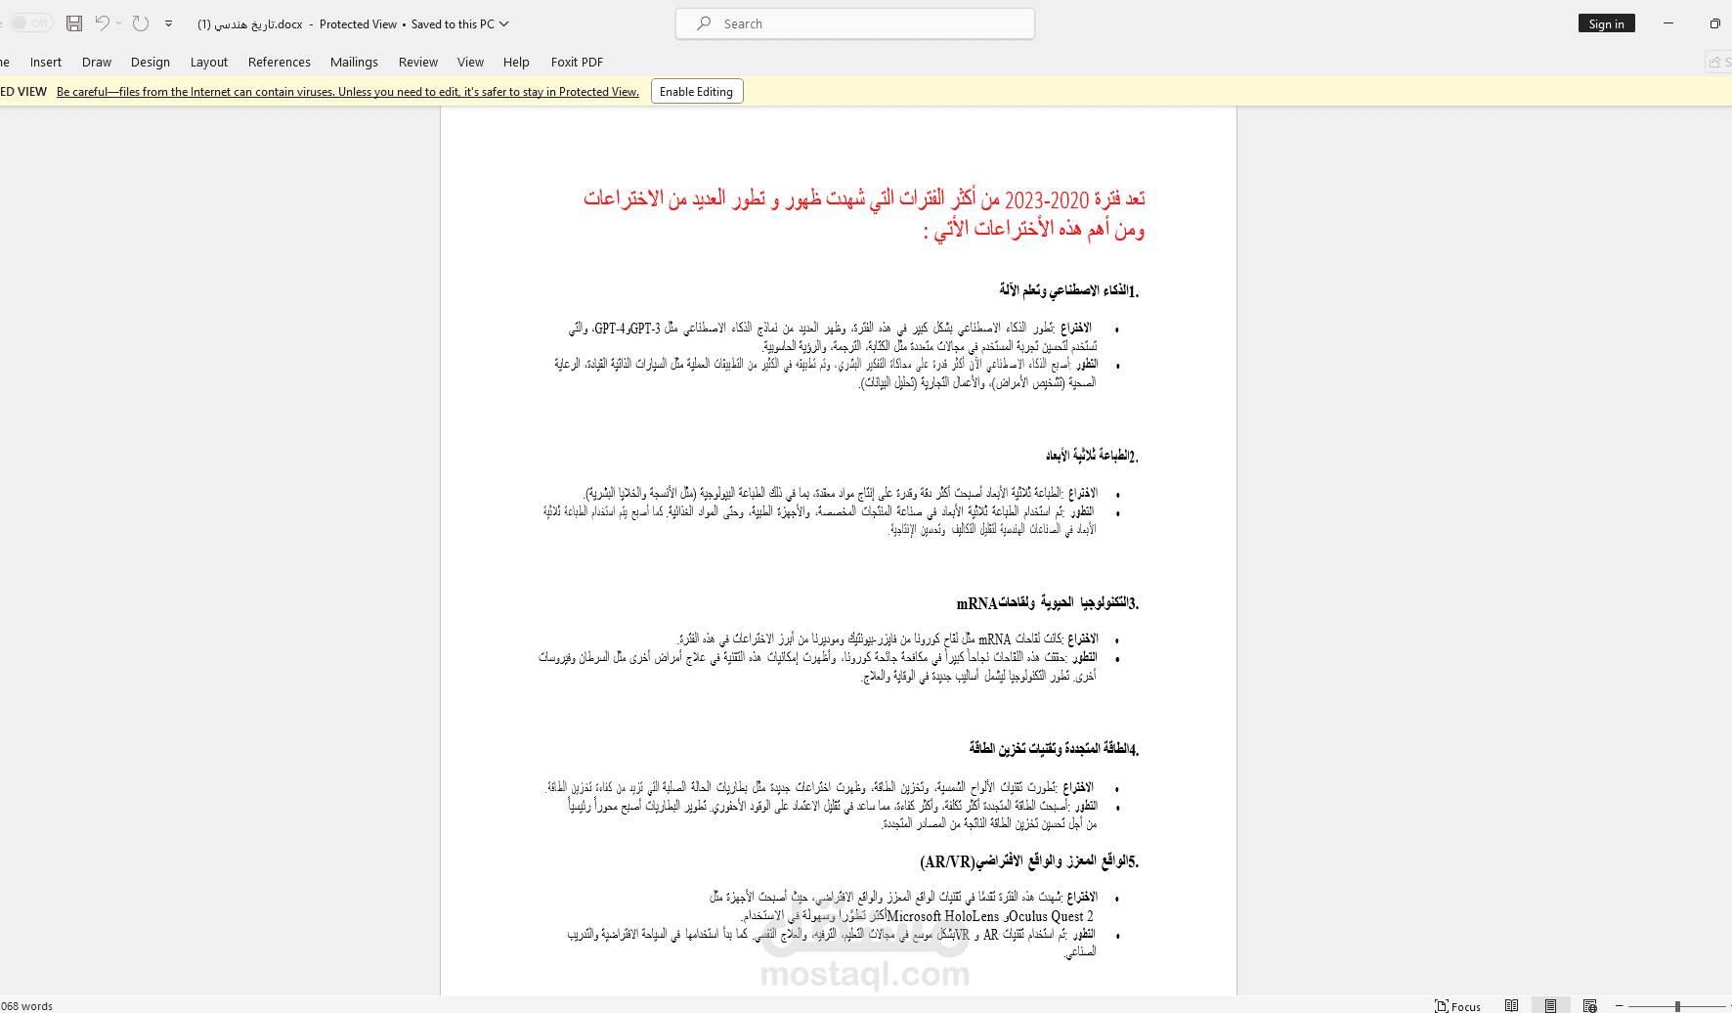Switch to Print Layout view icon
Screen dimensions: 1732x1013
pos(1550,1005)
